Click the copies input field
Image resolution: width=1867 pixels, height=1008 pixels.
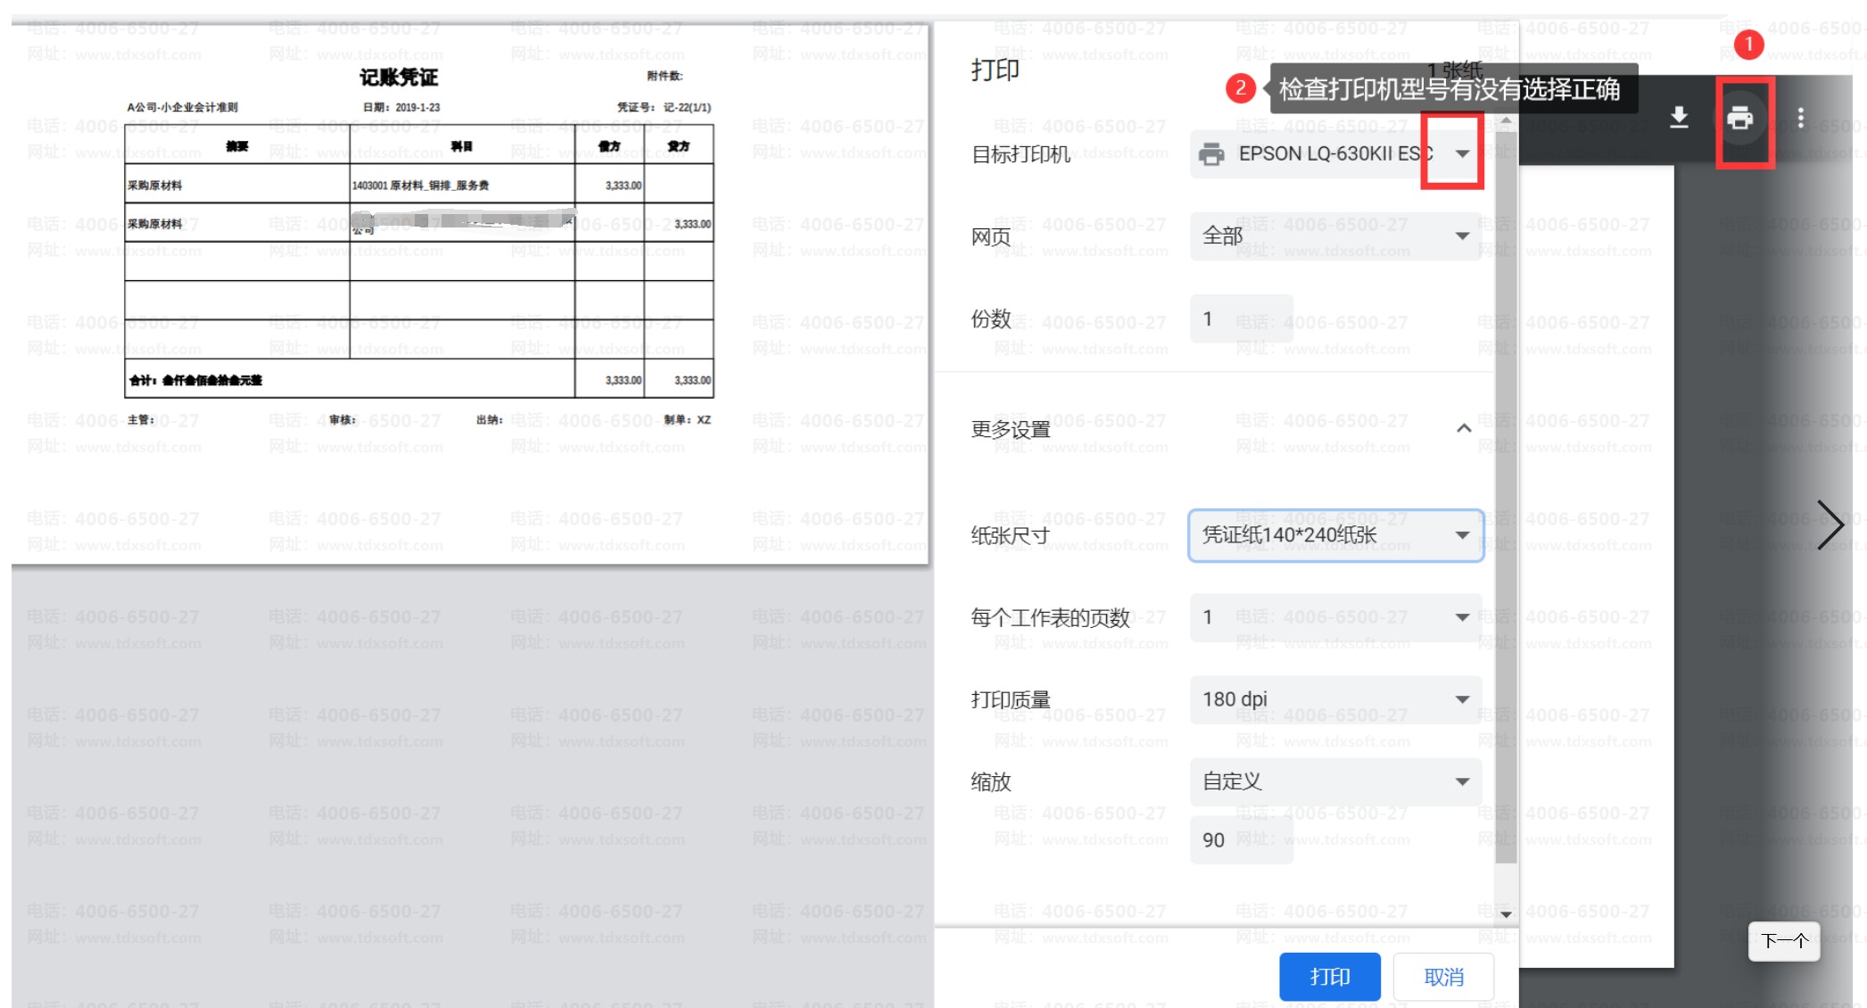pyautogui.click(x=1241, y=319)
